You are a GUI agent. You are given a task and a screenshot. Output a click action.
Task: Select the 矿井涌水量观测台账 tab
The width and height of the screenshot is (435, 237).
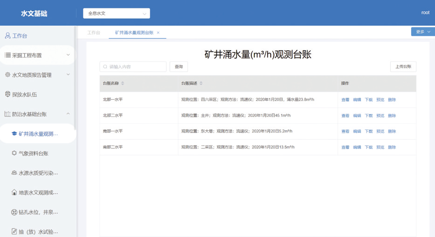click(134, 33)
